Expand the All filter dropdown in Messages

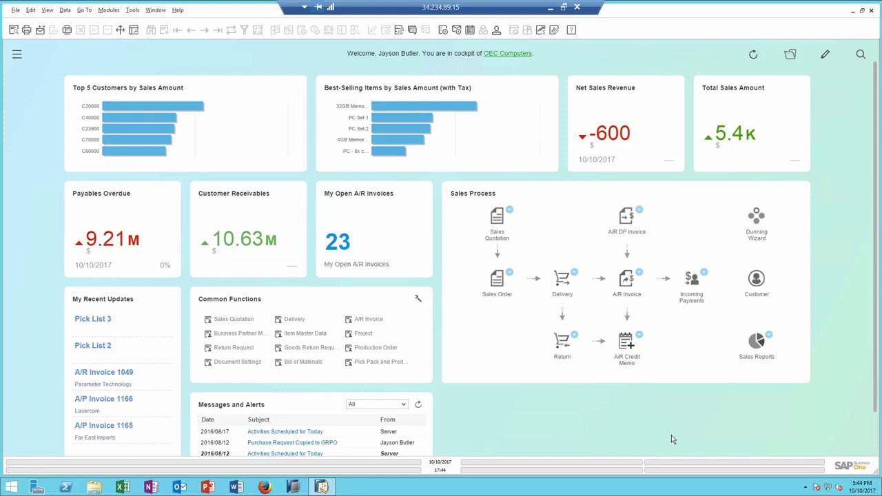click(377, 404)
